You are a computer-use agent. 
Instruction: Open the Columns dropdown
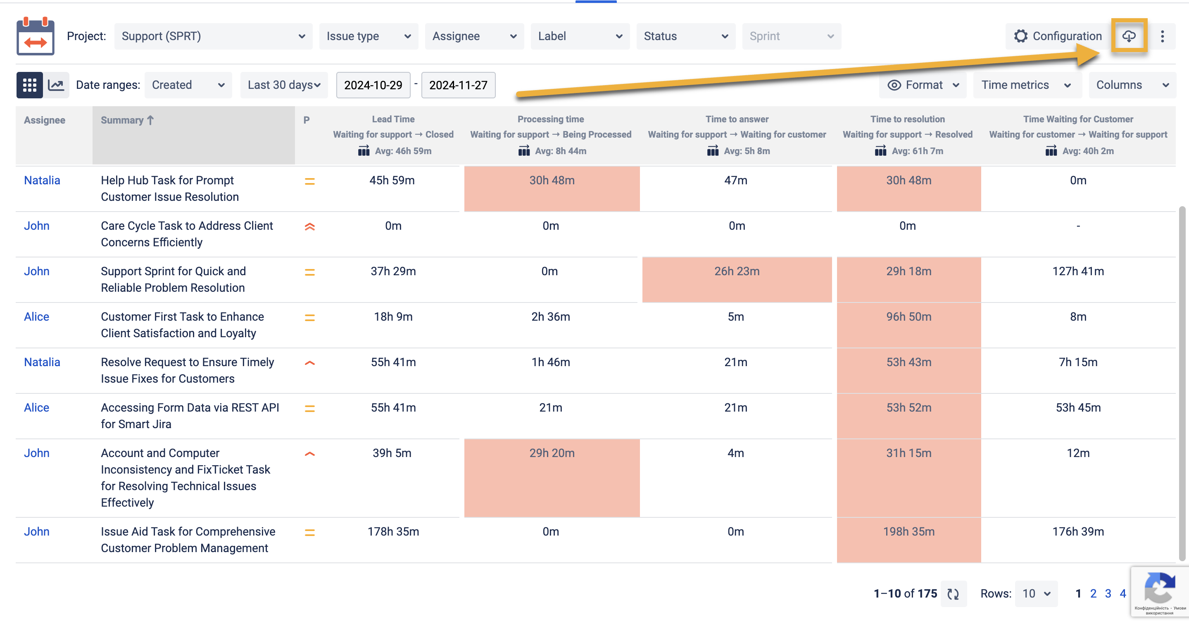(x=1132, y=85)
